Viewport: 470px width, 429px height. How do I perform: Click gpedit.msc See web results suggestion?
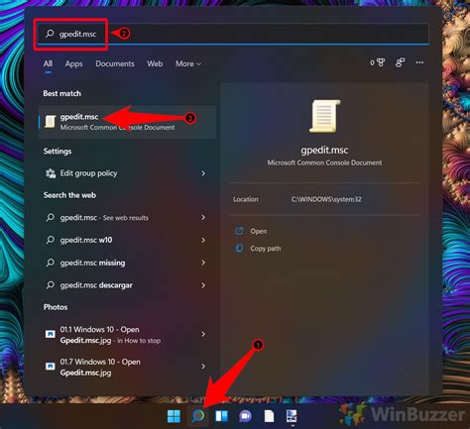[x=127, y=217]
